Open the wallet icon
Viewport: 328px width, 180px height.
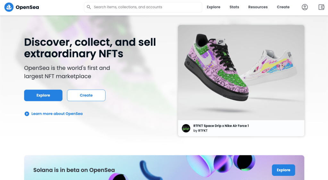click(321, 7)
